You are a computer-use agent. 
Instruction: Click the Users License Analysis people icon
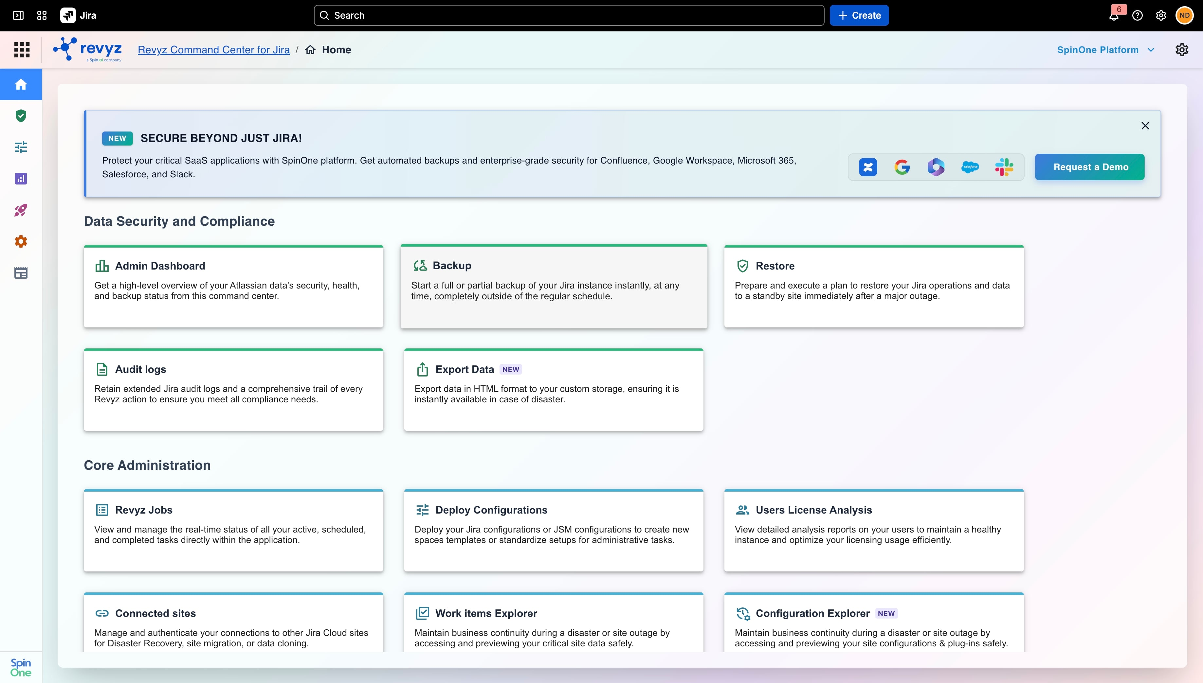pyautogui.click(x=742, y=510)
